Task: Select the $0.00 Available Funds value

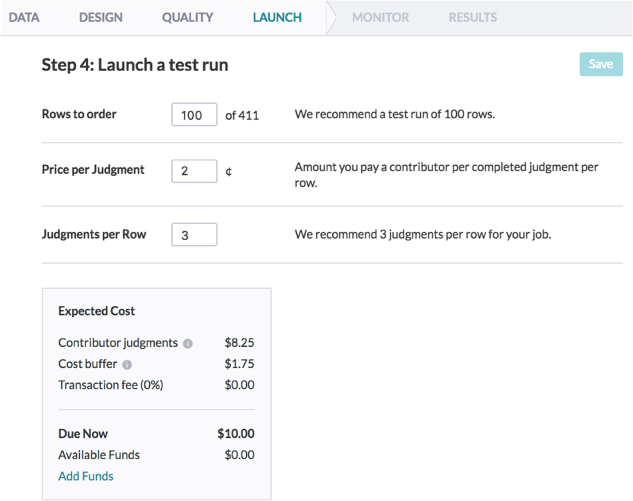Action: pos(239,455)
